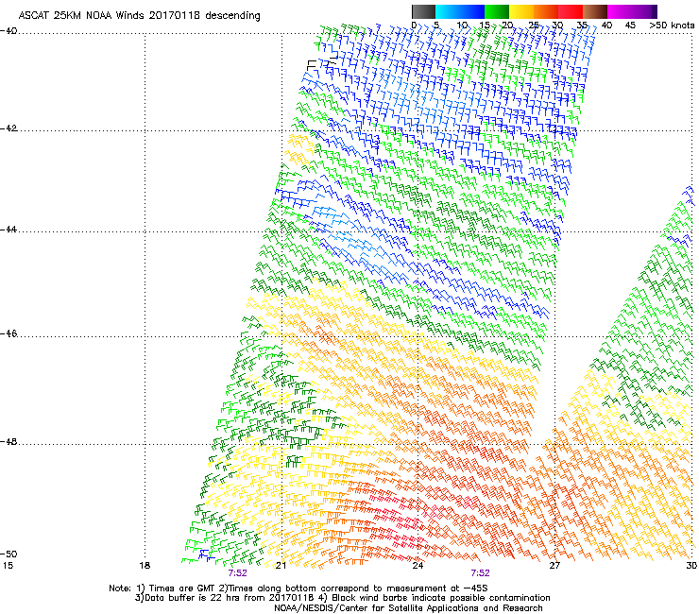Image resolution: width=699 pixels, height=614 pixels.
Task: Click the 'Note: 1) Times are GMT' line
Action: [x=298, y=588]
